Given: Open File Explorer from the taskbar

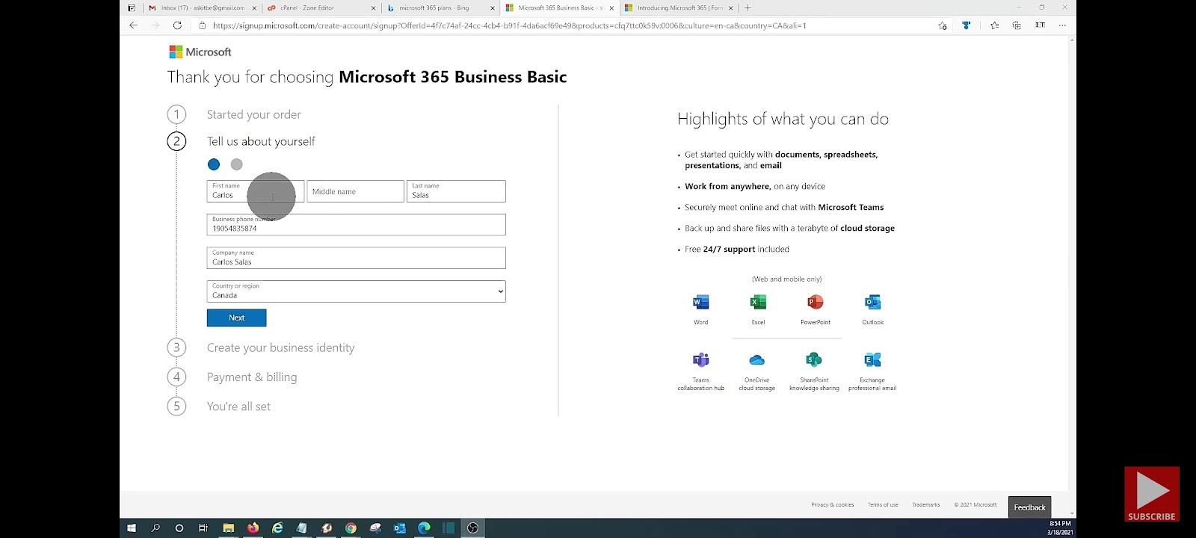Looking at the screenshot, I should pyautogui.click(x=228, y=528).
